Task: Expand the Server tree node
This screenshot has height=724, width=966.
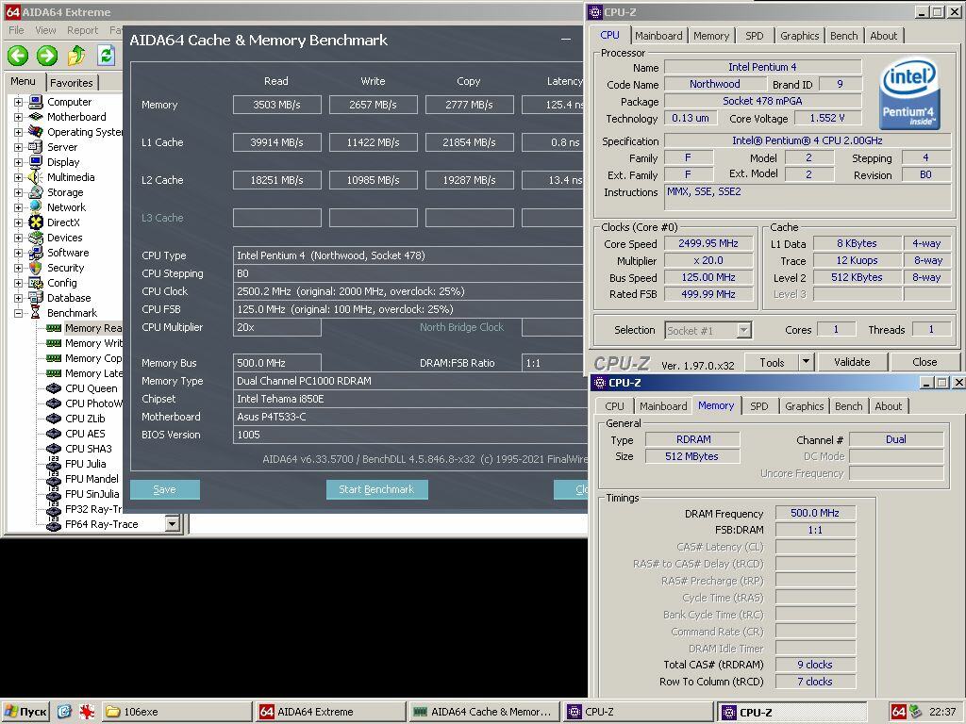Action: [x=19, y=147]
